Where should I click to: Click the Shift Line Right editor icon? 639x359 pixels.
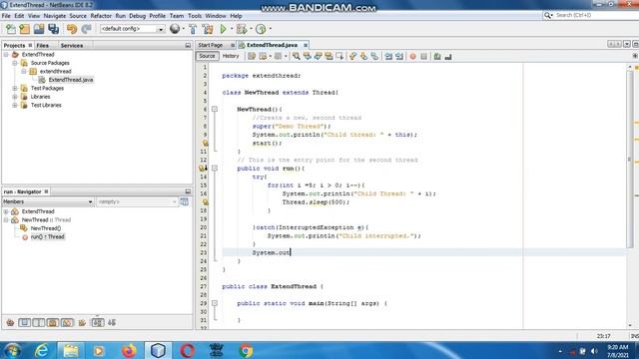pyautogui.click(x=399, y=57)
